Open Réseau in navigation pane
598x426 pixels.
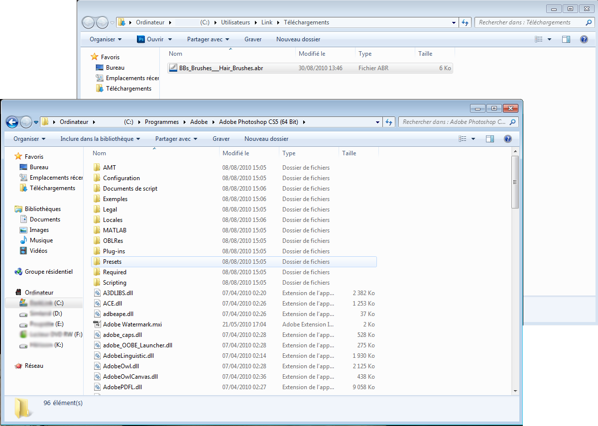point(34,366)
